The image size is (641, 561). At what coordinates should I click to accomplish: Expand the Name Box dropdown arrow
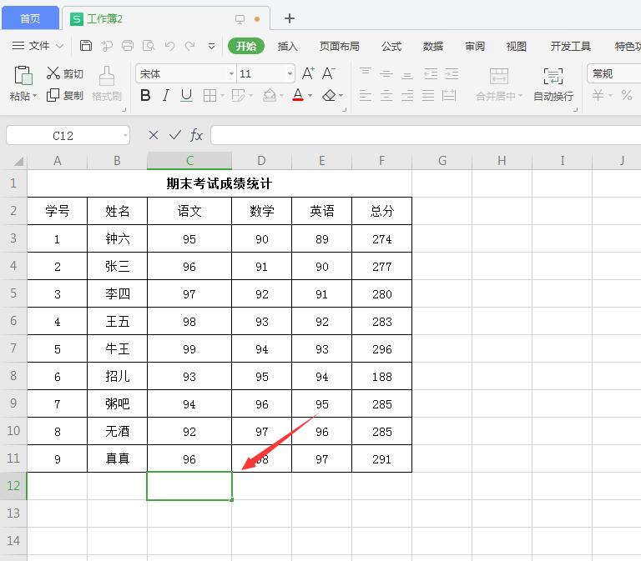tap(125, 135)
